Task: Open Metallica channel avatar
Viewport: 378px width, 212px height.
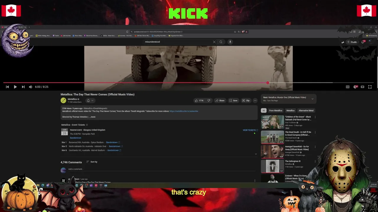Action: (x=63, y=100)
